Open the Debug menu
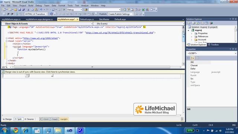Image resolution: width=238 pixels, height=134 pixels. [x=39, y=6]
